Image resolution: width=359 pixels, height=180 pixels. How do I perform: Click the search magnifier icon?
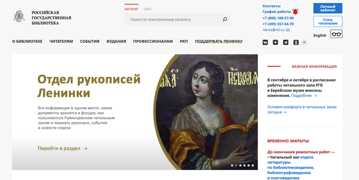coord(225,20)
